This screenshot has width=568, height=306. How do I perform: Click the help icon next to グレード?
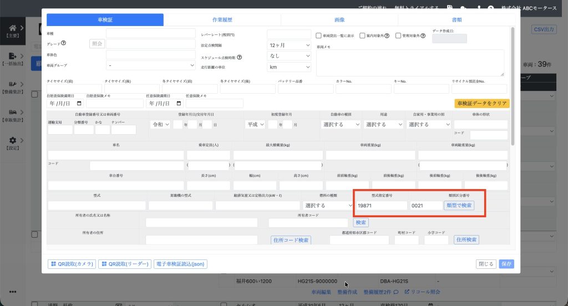point(64,44)
